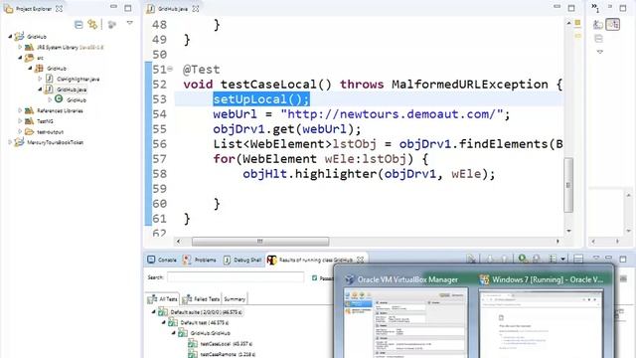Collapse the Default test result node
The image size is (636, 358).
click(x=164, y=322)
